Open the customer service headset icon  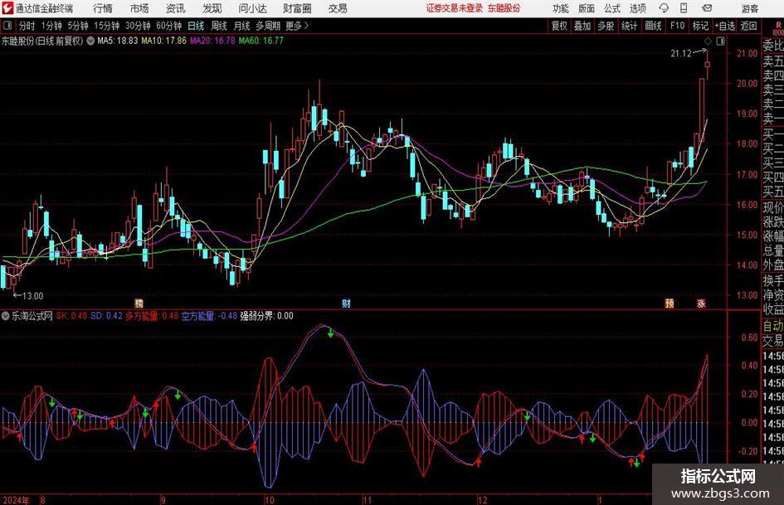click(664, 8)
